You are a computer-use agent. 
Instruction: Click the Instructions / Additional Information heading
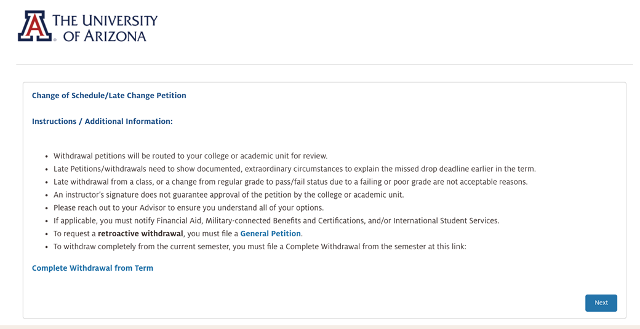[102, 122]
